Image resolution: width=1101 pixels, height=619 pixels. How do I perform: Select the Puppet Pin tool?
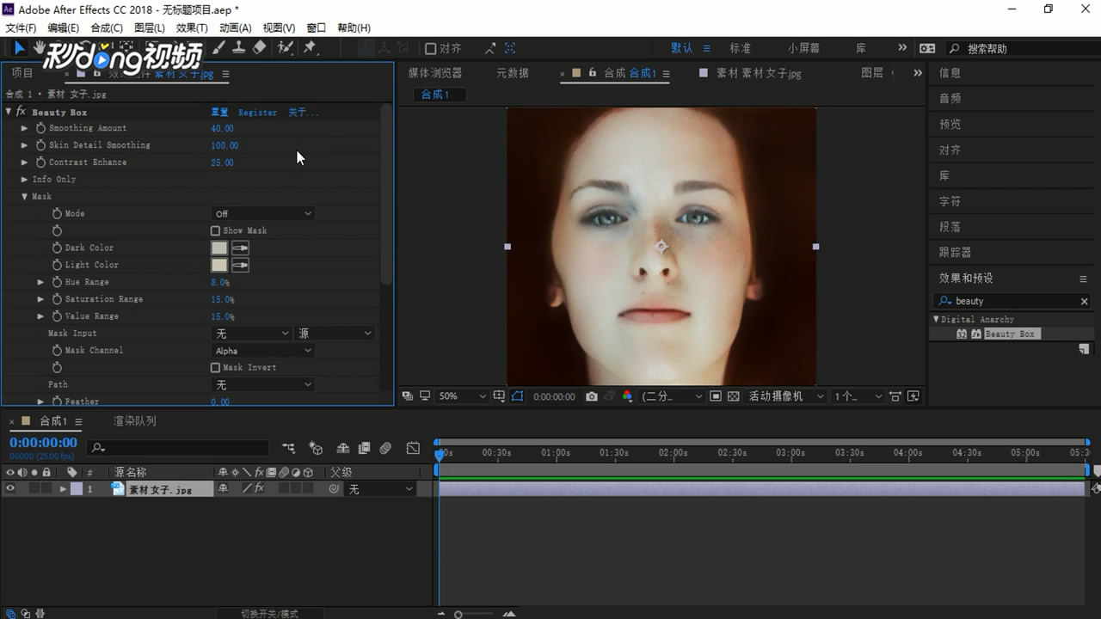click(310, 48)
